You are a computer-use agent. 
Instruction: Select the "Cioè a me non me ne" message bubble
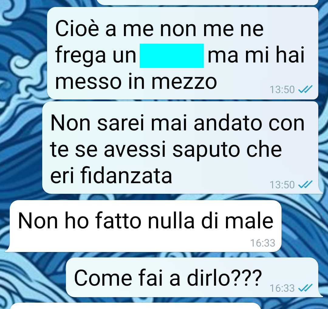point(183,53)
